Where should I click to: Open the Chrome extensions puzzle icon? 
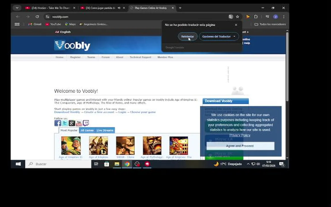click(x=256, y=17)
